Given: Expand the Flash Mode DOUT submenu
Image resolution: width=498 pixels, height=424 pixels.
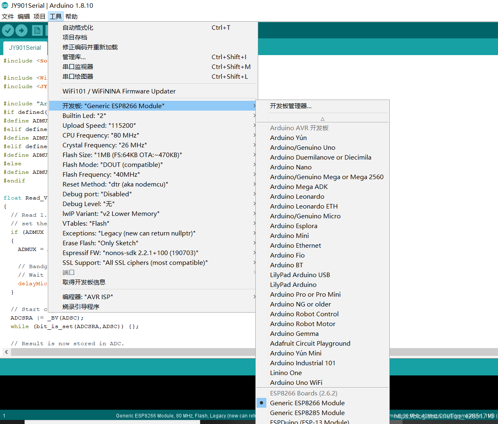Looking at the screenshot, I should point(153,164).
